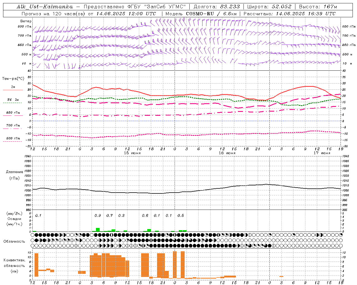Click the 700 гПа temperature legend entry
This screenshot has height=285, width=357.
pos(13,126)
